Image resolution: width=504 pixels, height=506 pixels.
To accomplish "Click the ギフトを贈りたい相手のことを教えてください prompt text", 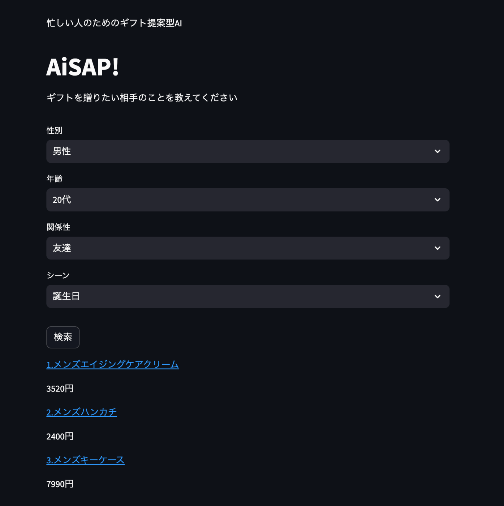I will [142, 97].
